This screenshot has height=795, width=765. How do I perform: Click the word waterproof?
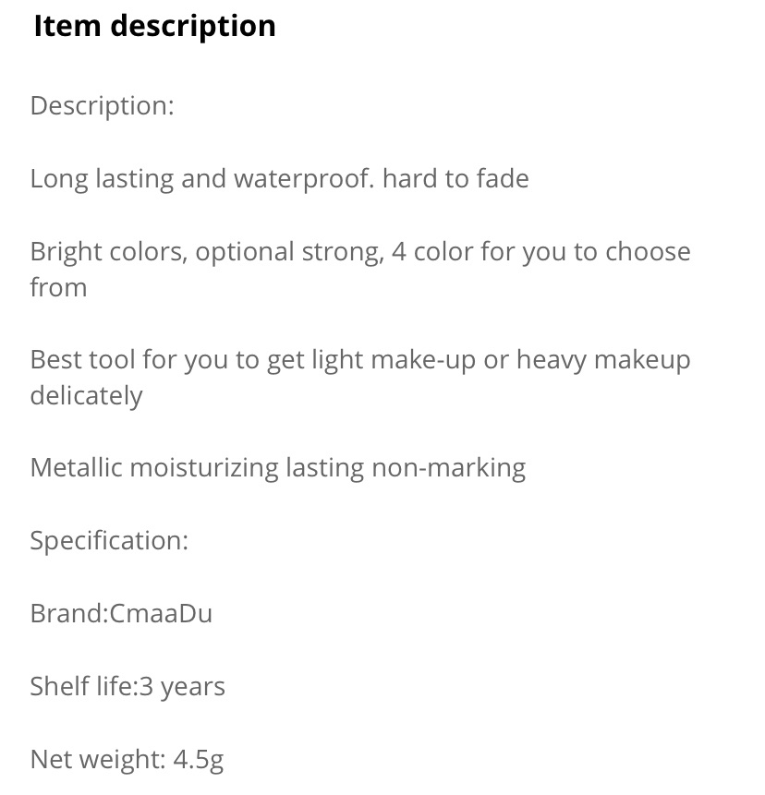[304, 179]
